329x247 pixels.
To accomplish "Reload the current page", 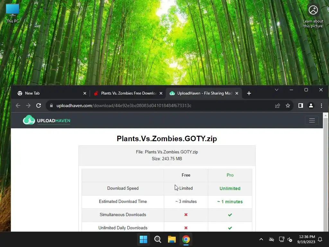I will (x=39, y=105).
